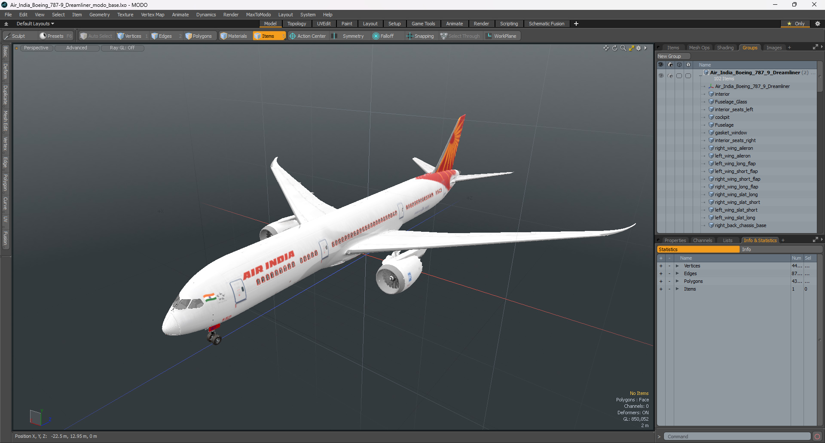Open the Ray GL dropdown
825x443 pixels.
pyautogui.click(x=122, y=48)
